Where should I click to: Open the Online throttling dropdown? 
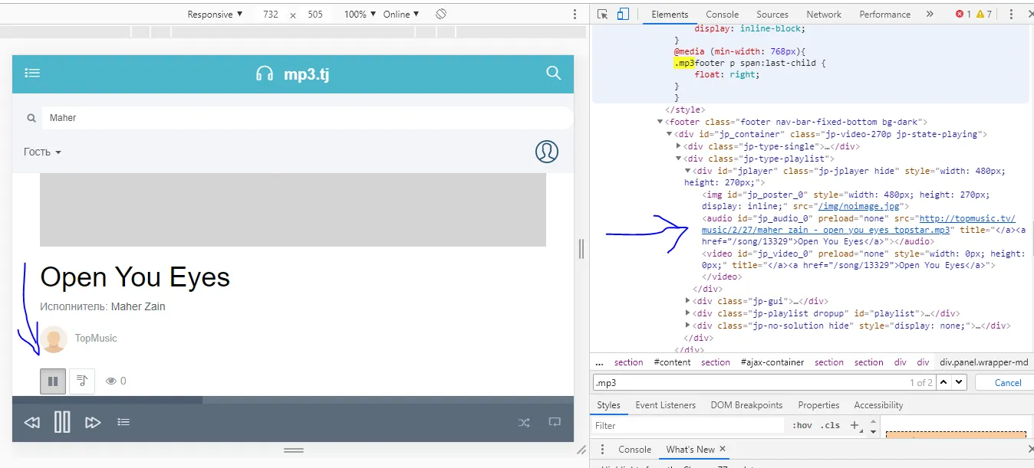401,15
